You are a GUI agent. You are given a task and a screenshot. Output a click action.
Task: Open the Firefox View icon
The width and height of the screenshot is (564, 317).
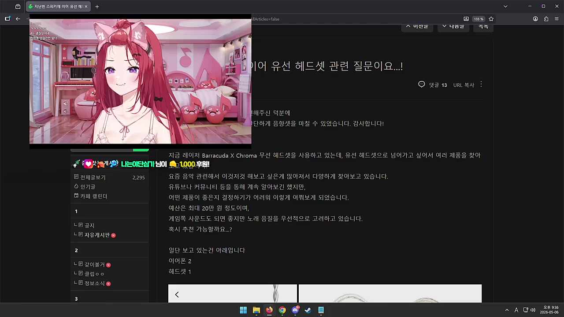[x=18, y=7]
